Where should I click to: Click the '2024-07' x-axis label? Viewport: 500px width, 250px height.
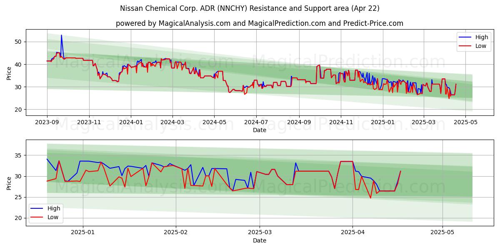click(x=256, y=122)
